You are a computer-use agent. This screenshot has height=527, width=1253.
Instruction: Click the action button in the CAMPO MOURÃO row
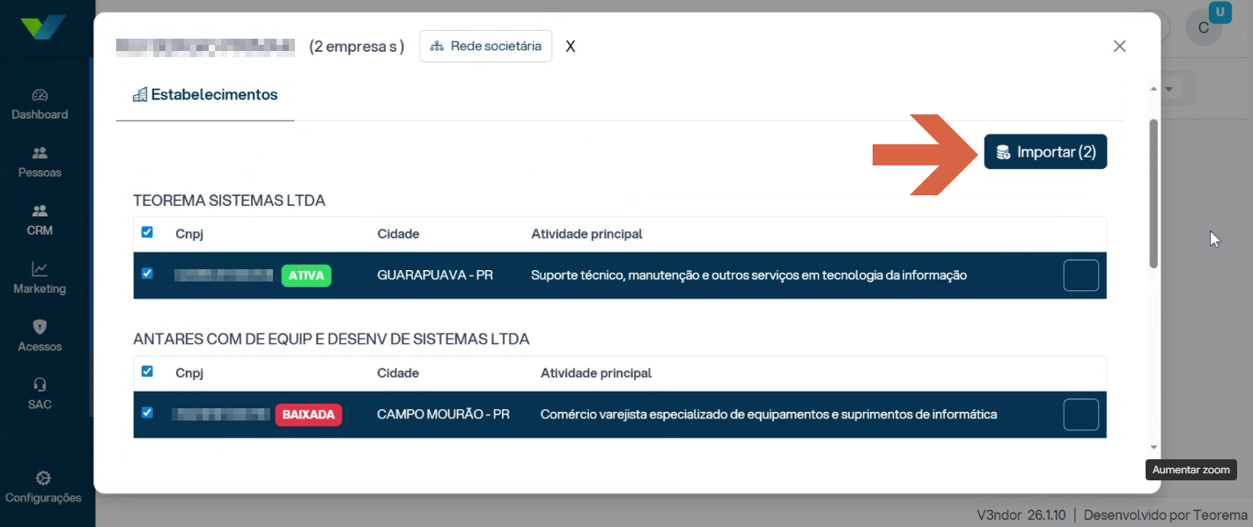tap(1081, 414)
